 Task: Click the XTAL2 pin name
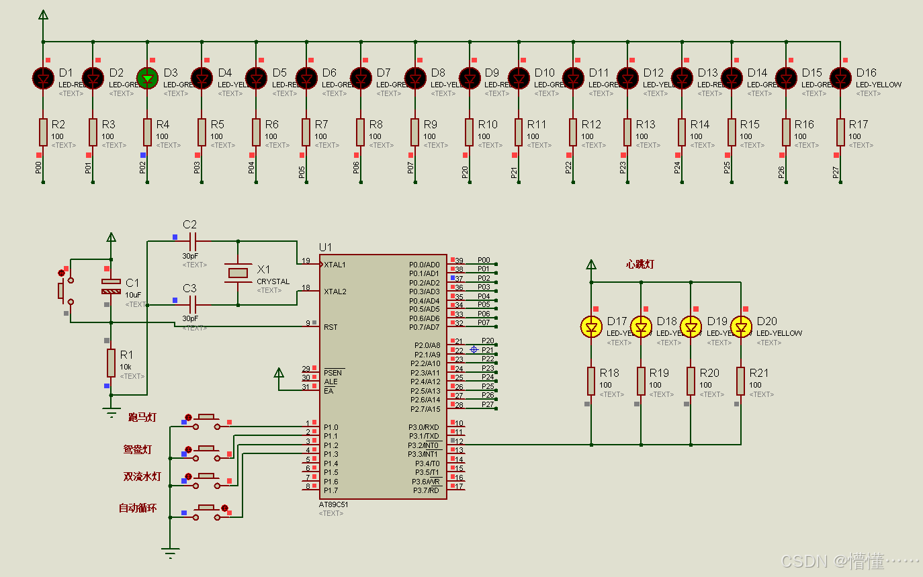[x=335, y=292]
